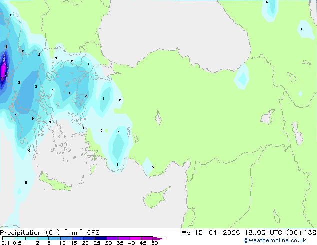The width and height of the screenshot is (317, 245).
Task: Select the legend swatch between 5 and 10
Action: 54,238
